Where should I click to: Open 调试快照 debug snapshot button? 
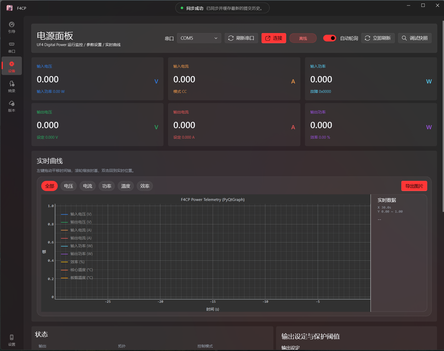[x=415, y=38]
